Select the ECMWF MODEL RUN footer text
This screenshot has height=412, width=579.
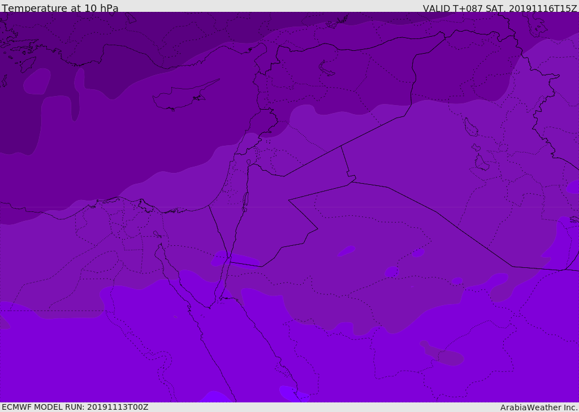[x=75, y=407]
